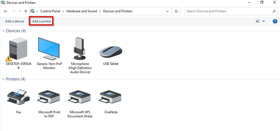
Task: Select the OneNote printer icon
Action: tap(110, 97)
